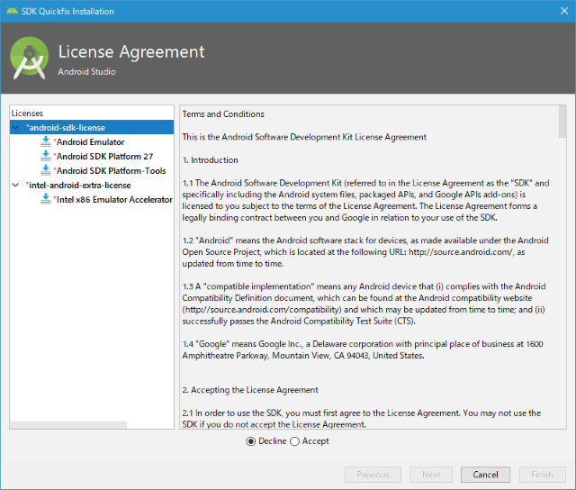Click the disabled Finish button

click(x=542, y=475)
